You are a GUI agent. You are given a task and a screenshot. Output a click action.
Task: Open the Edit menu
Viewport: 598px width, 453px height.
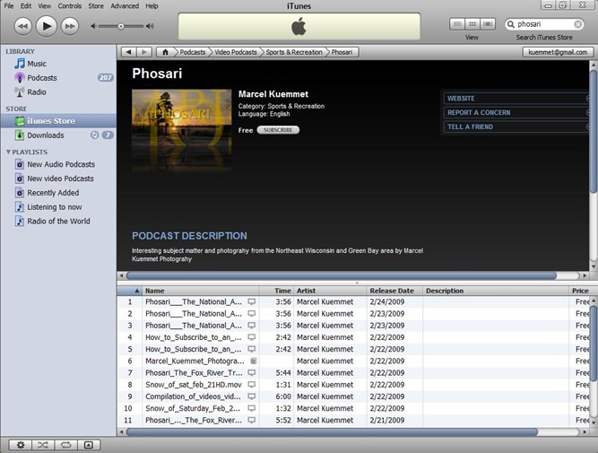(x=26, y=5)
